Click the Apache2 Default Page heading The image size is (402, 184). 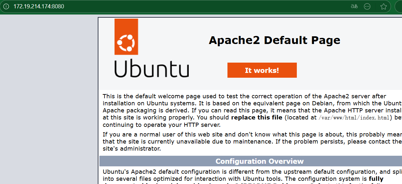point(275,40)
